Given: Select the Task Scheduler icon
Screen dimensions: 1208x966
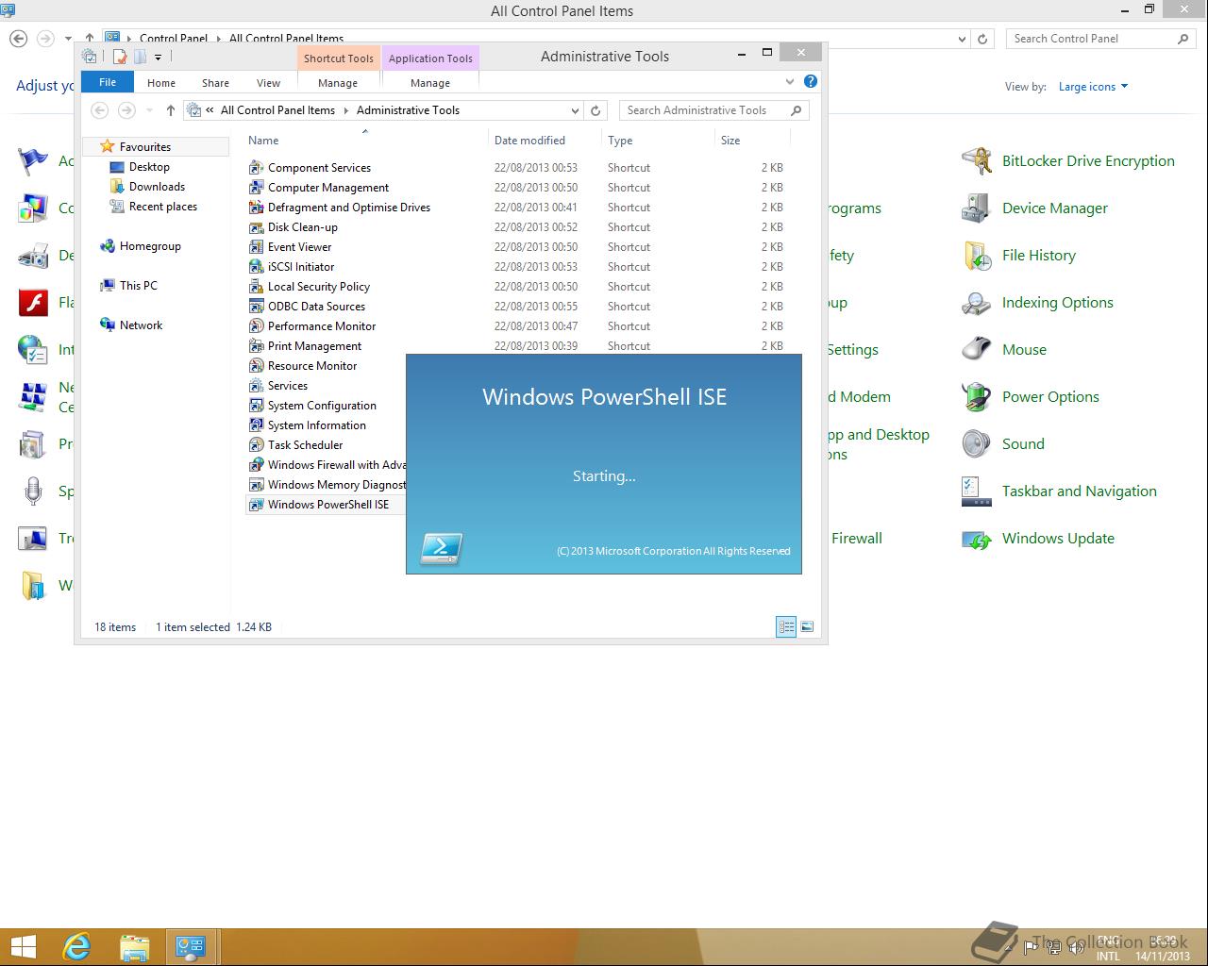Looking at the screenshot, I should tap(256, 445).
